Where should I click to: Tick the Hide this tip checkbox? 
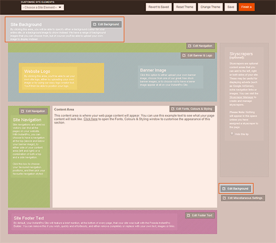coord(232,133)
